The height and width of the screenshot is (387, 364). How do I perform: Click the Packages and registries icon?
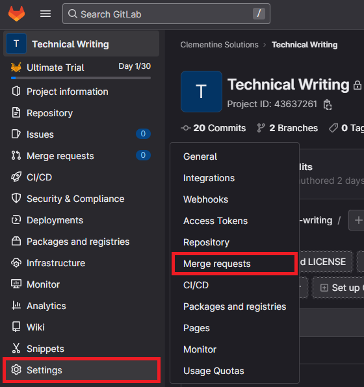(16, 241)
